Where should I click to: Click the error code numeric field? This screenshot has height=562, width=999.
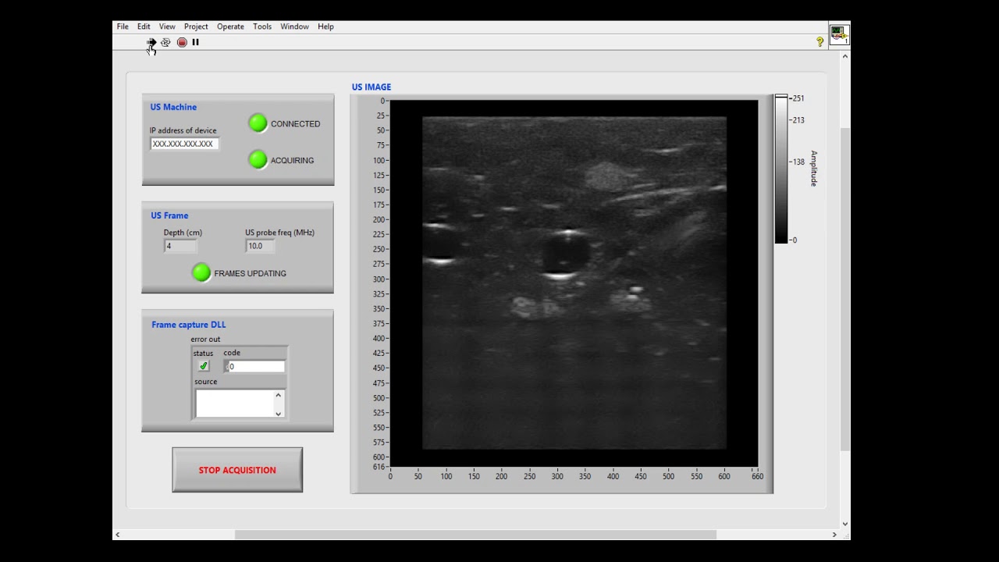(257, 366)
